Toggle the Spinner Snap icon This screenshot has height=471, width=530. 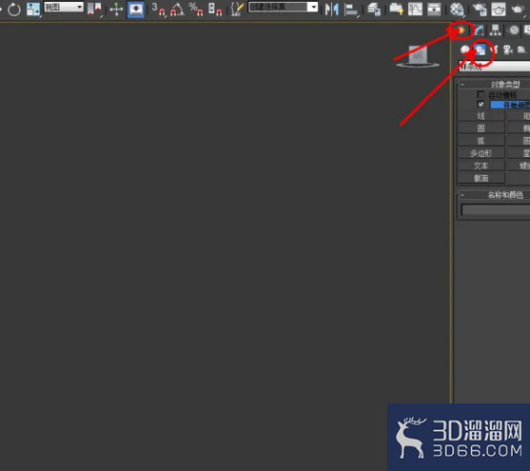pos(215,10)
